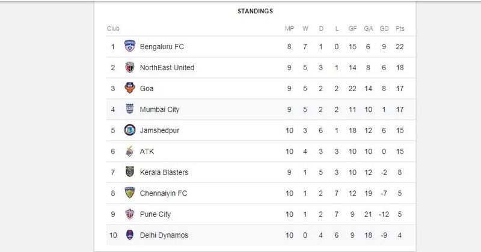Click the MP column header
The height and width of the screenshot is (252, 481).
(289, 28)
